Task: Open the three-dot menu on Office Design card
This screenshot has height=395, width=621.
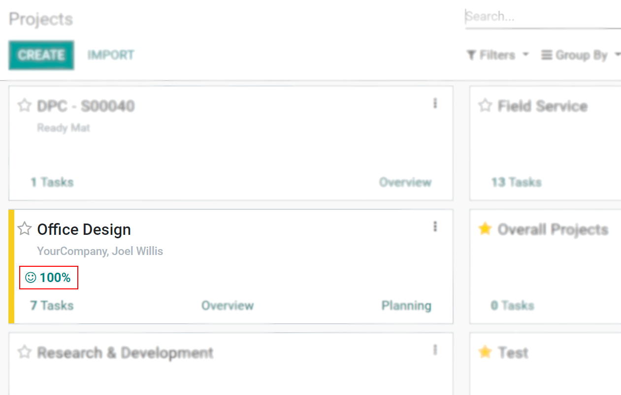Action: coord(435,226)
